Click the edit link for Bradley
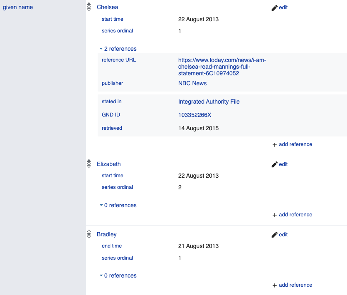Viewport: 347px width, 295px height. (283, 235)
